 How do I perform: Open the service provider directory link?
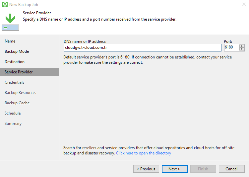click(x=144, y=153)
